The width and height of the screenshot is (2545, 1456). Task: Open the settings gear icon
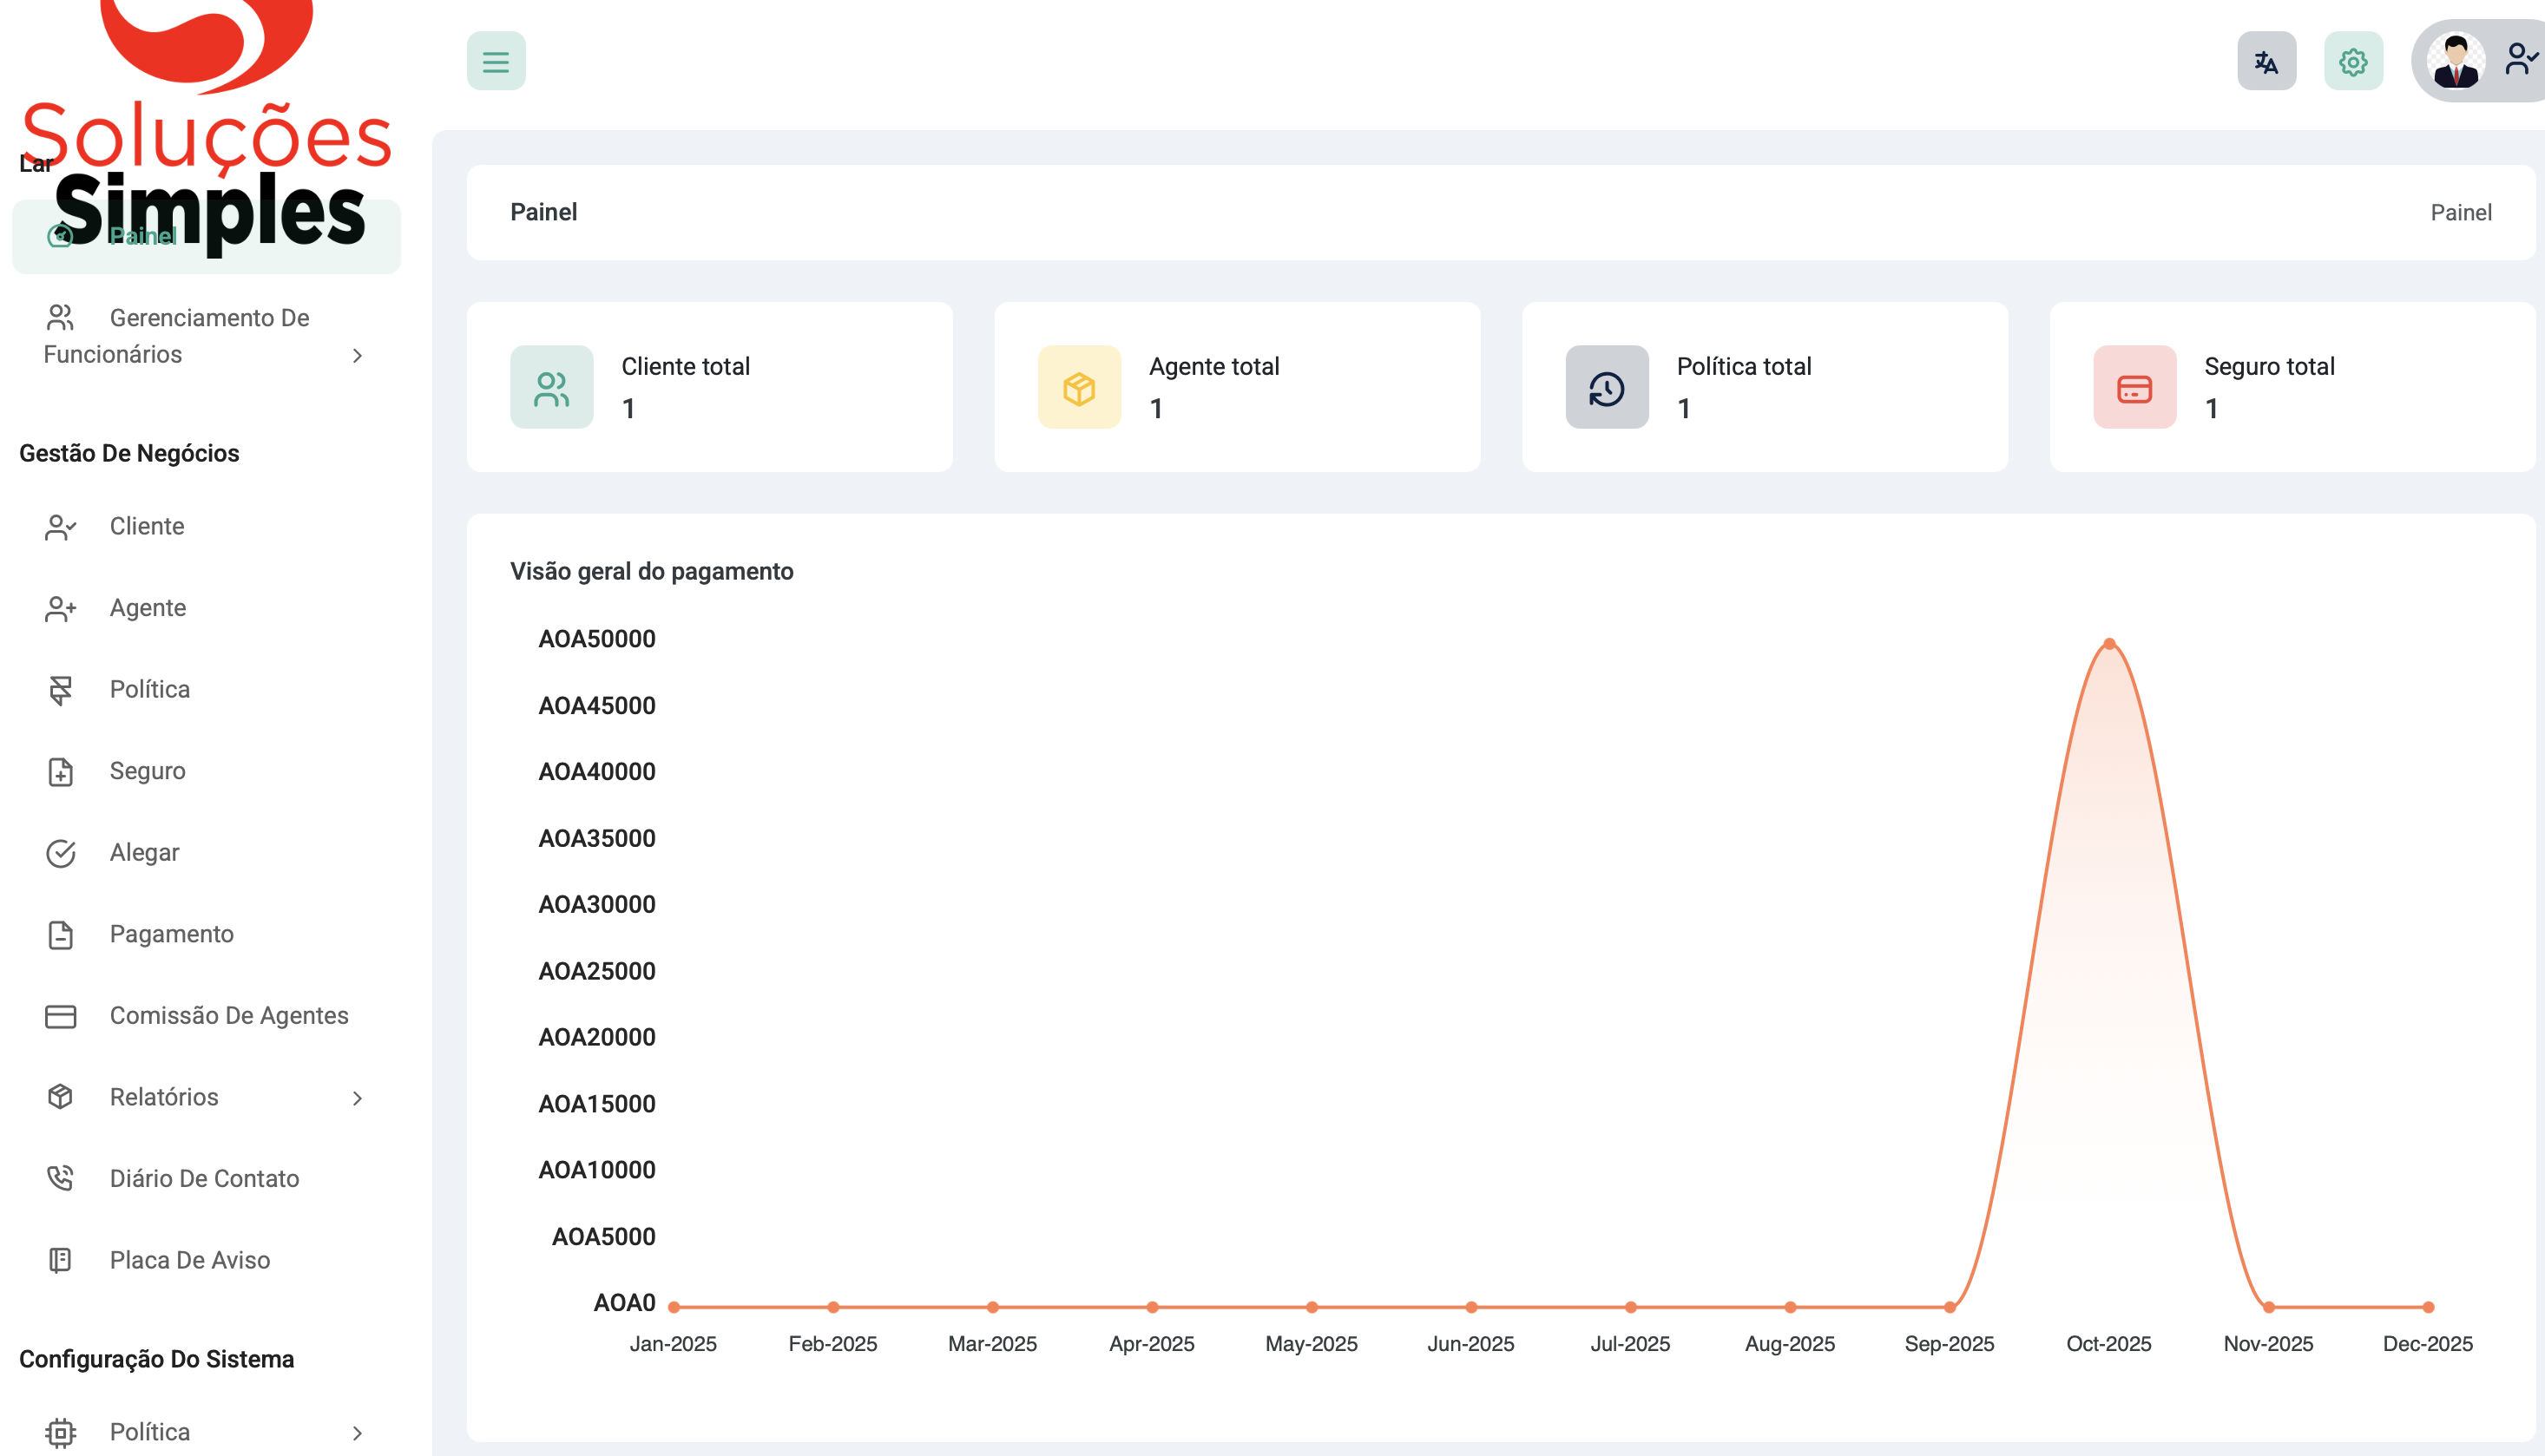point(2353,61)
